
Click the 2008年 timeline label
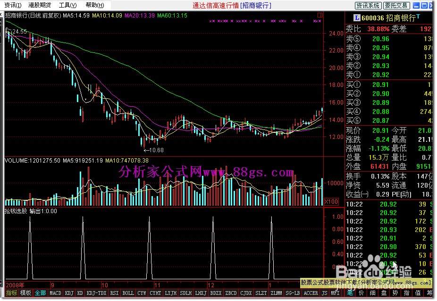[15, 285]
